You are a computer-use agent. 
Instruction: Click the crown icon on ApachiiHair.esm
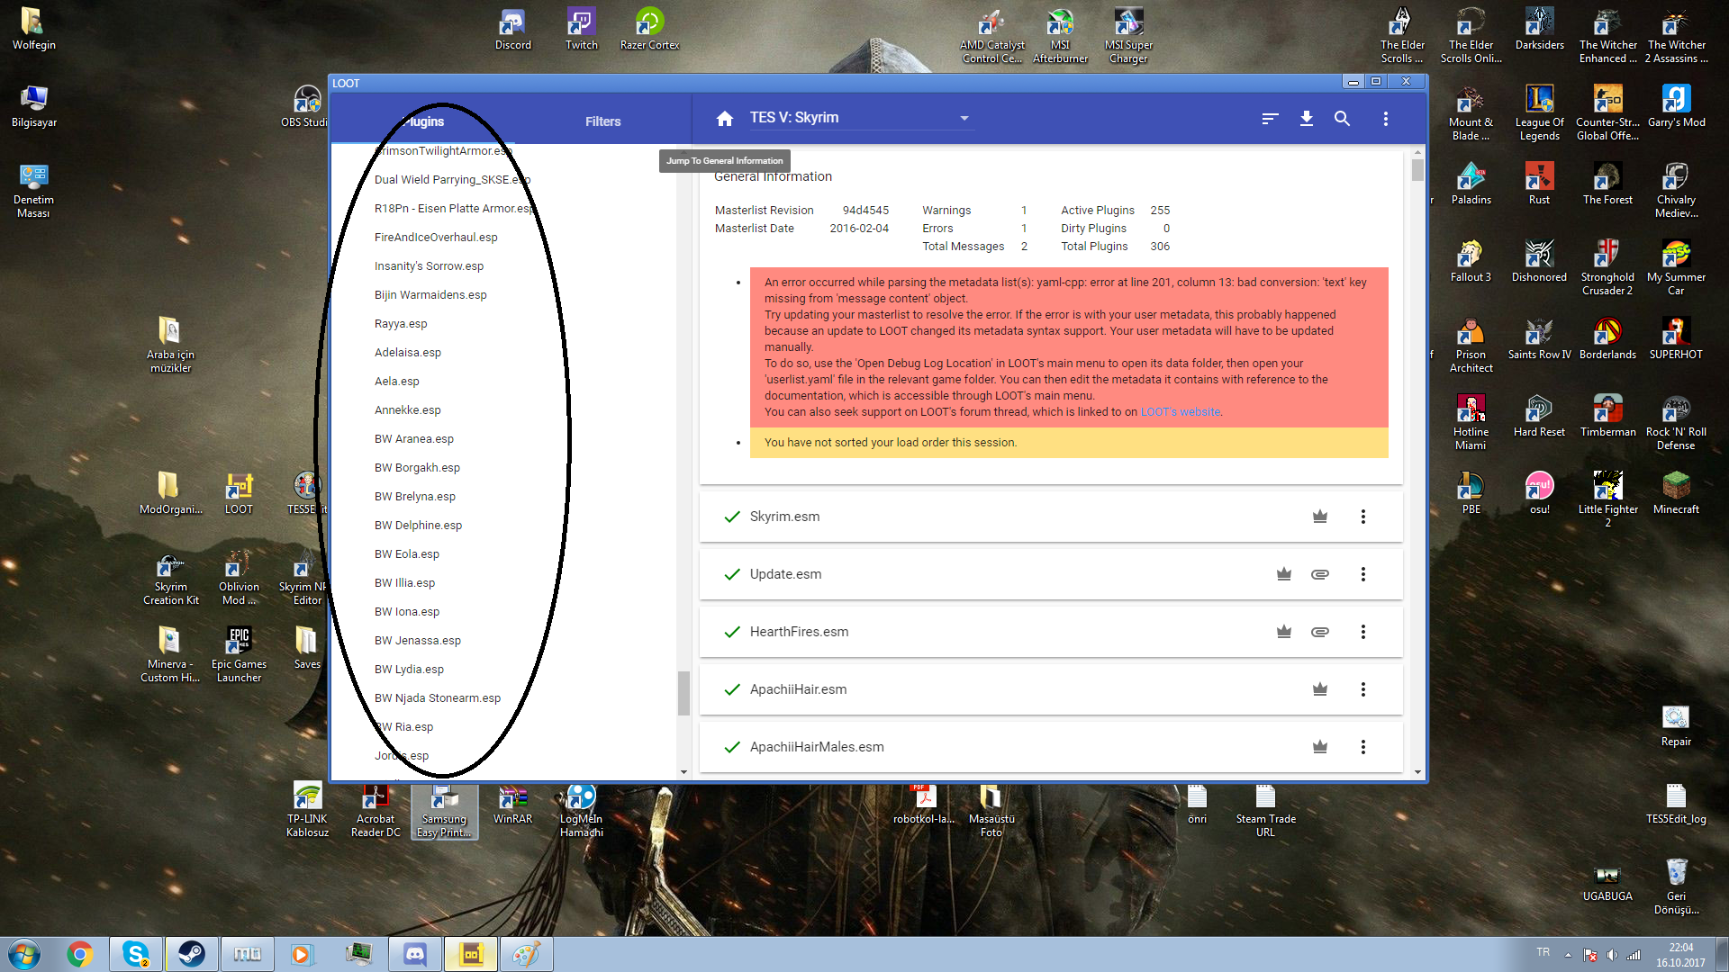tap(1320, 689)
